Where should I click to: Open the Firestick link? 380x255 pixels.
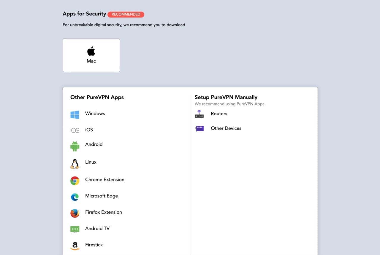point(94,245)
